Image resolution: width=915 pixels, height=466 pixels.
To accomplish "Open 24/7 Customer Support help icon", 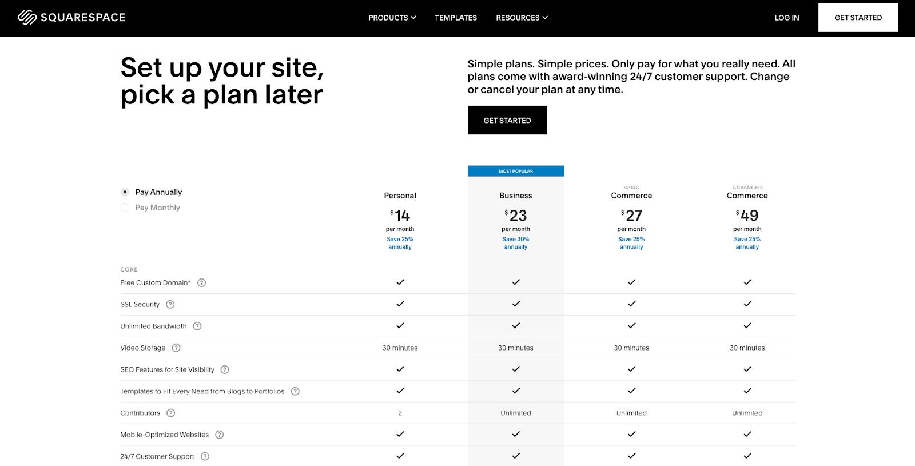I will 205,456.
